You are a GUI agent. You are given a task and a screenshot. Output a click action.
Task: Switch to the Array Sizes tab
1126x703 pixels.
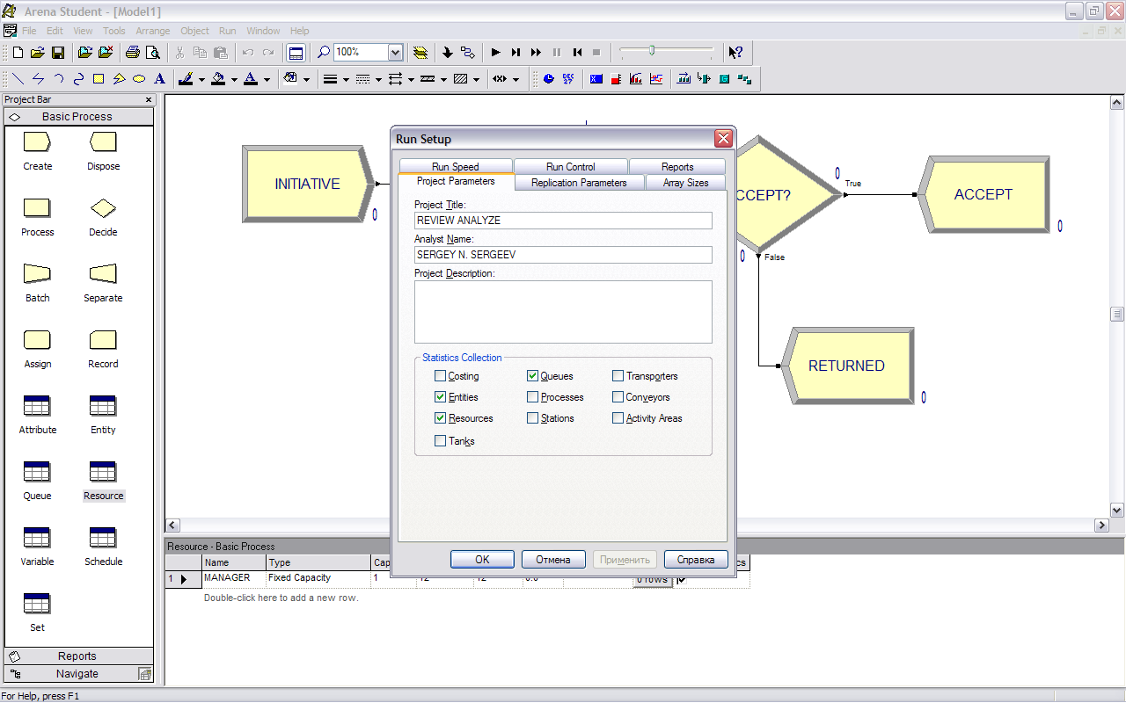click(686, 183)
